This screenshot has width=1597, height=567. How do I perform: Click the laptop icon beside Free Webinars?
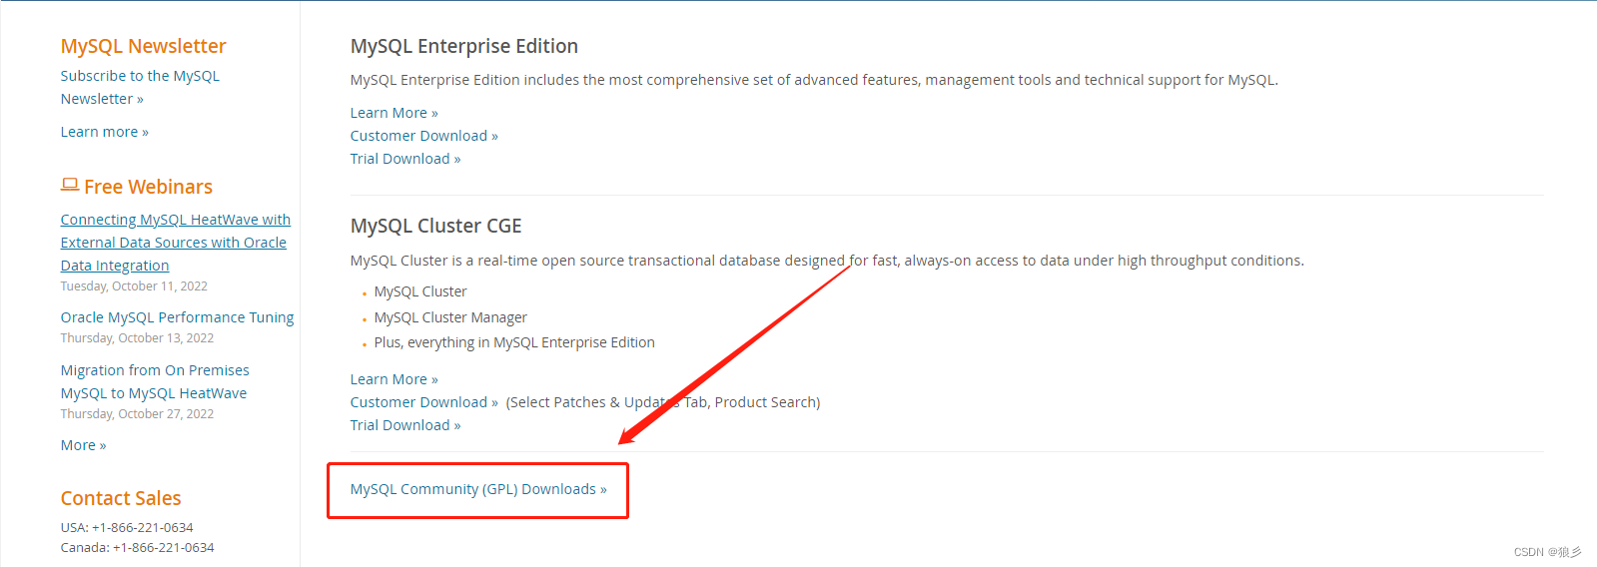coord(69,185)
